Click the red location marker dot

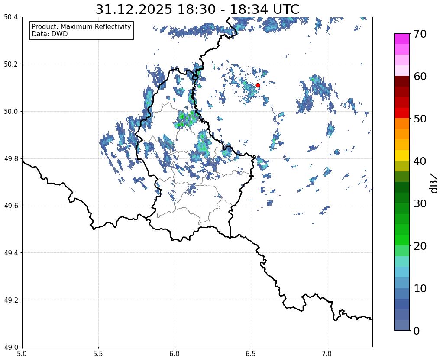(258, 85)
